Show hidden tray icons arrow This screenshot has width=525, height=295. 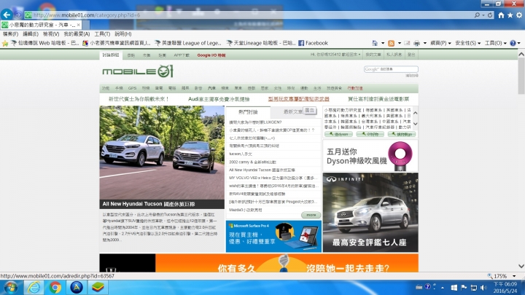pyautogui.click(x=443, y=288)
